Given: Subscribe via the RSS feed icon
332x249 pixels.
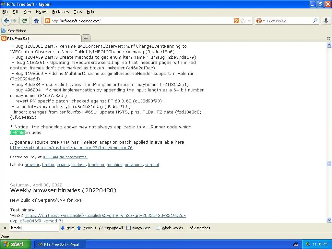Looking at the screenshot, I should (236, 21).
